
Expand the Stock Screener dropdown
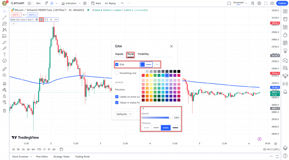(31, 157)
